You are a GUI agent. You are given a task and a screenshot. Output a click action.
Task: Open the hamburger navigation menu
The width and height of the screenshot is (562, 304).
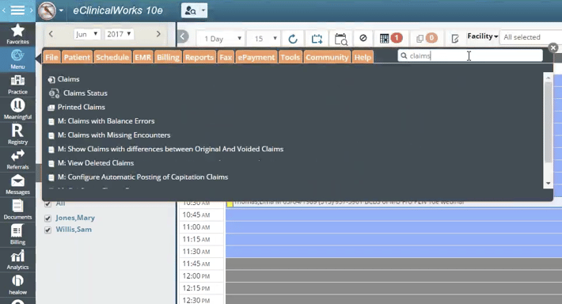click(x=17, y=10)
